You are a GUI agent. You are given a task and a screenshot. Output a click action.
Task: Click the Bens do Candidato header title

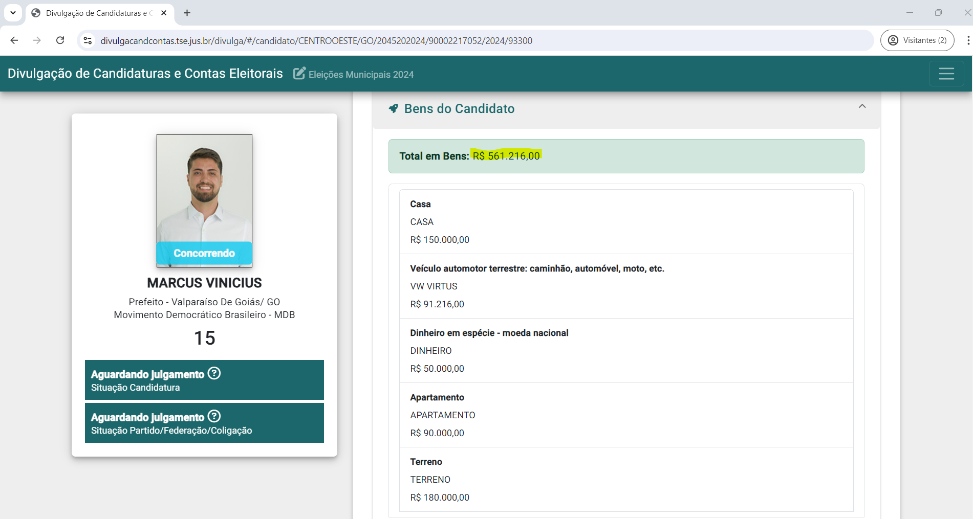459,108
